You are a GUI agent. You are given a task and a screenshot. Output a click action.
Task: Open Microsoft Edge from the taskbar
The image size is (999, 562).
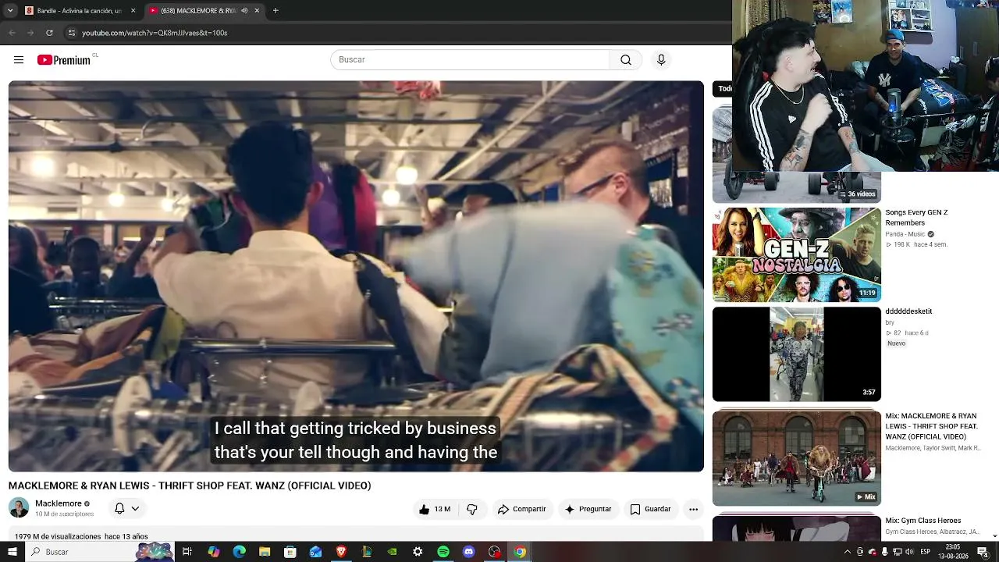point(240,552)
